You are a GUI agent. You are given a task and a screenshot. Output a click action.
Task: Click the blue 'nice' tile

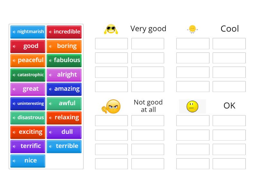pos(28,161)
